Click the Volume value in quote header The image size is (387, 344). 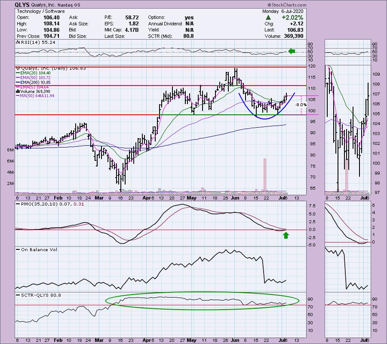pos(293,36)
